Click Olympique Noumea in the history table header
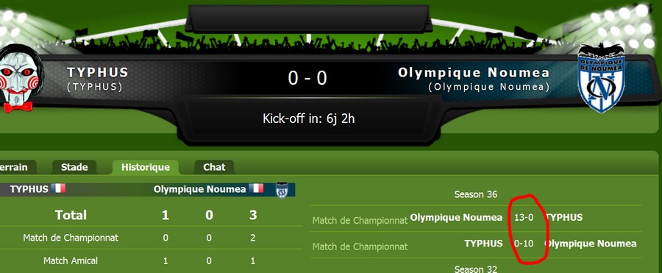The height and width of the screenshot is (273, 662). (199, 189)
